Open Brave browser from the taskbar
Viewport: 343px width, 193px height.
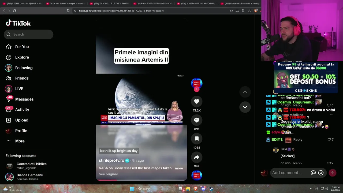[196, 189]
